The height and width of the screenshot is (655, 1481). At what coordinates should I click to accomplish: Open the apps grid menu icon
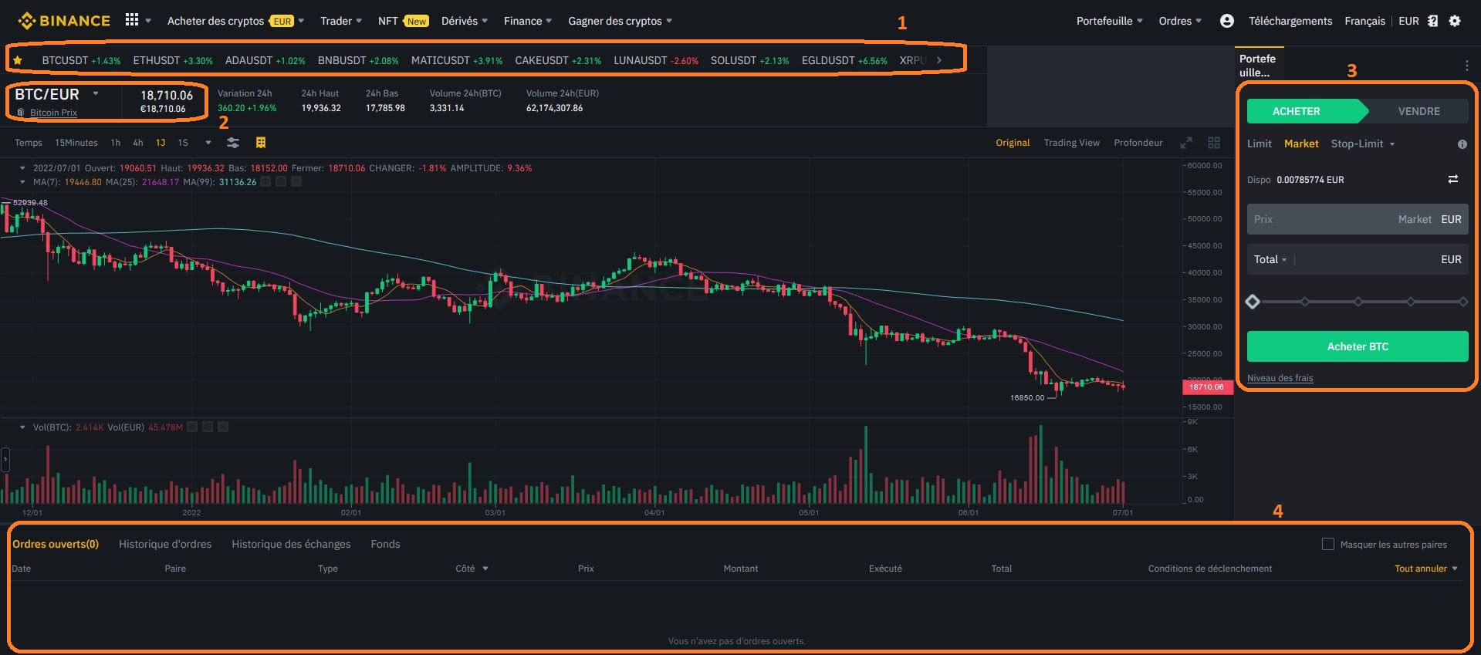click(x=132, y=20)
